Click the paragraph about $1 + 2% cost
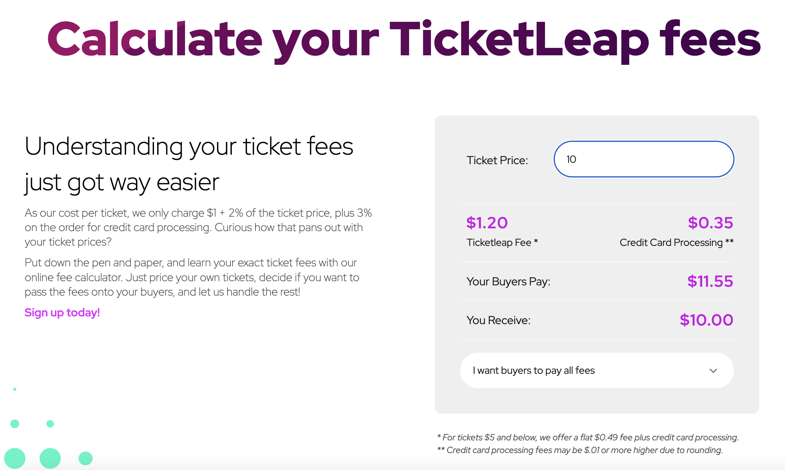 pyautogui.click(x=198, y=227)
